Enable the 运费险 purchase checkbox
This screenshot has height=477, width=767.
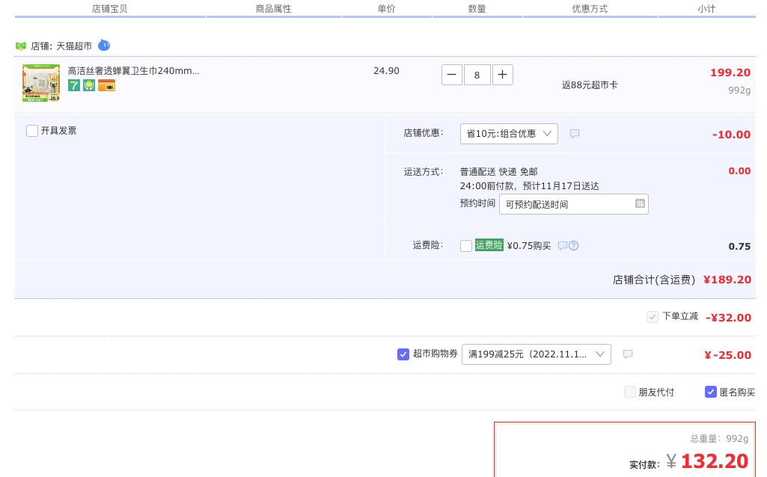point(466,245)
